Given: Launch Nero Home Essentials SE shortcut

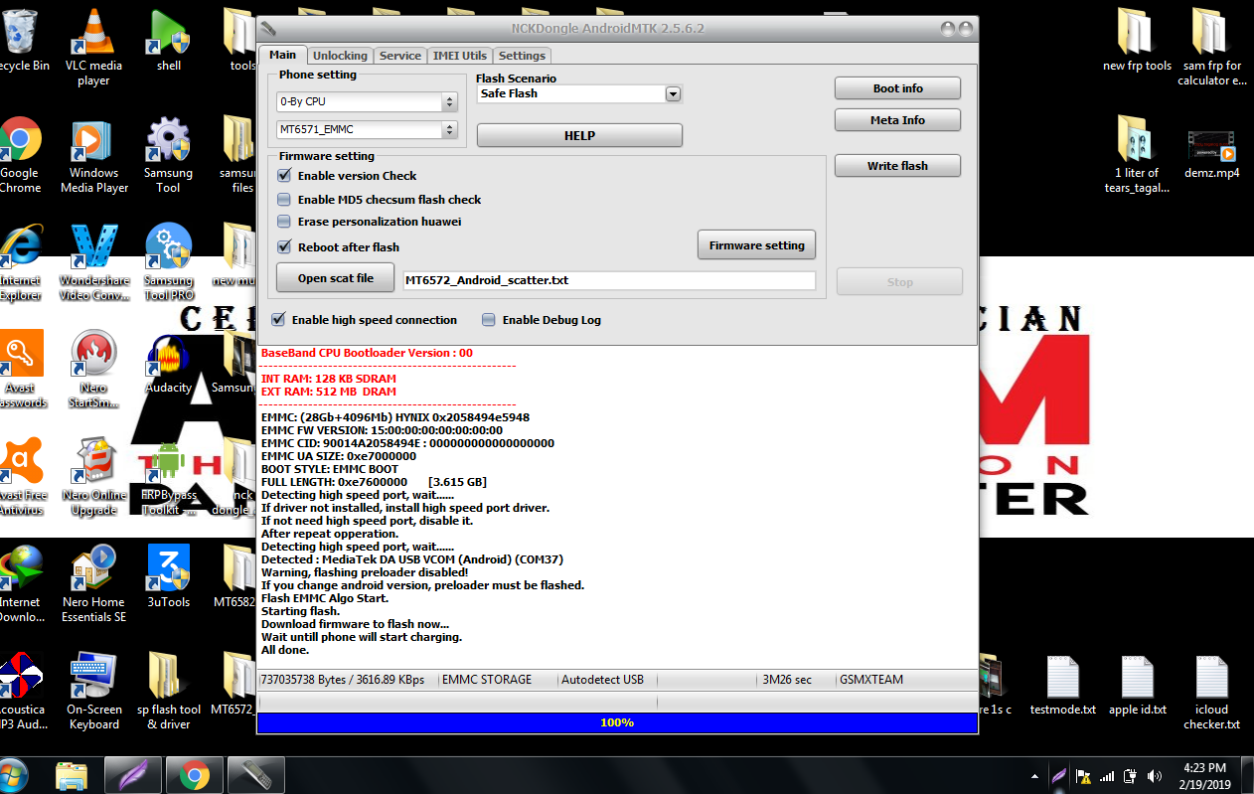Looking at the screenshot, I should [93, 583].
